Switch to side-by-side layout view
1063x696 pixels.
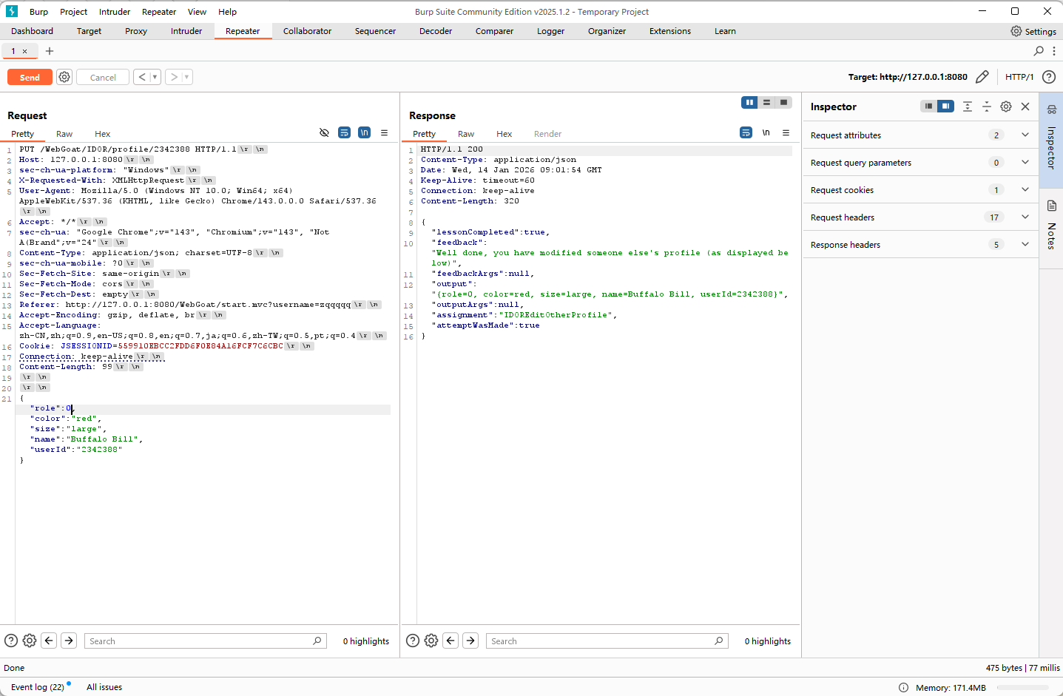(749, 103)
